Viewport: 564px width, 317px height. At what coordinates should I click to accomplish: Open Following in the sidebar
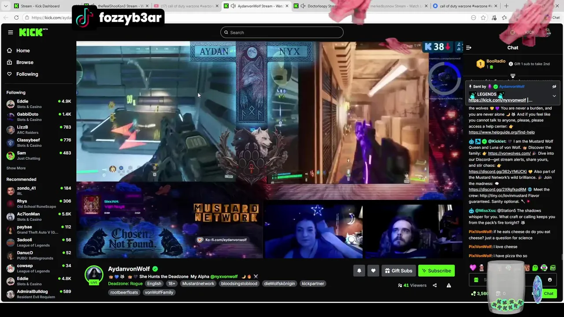(x=27, y=74)
